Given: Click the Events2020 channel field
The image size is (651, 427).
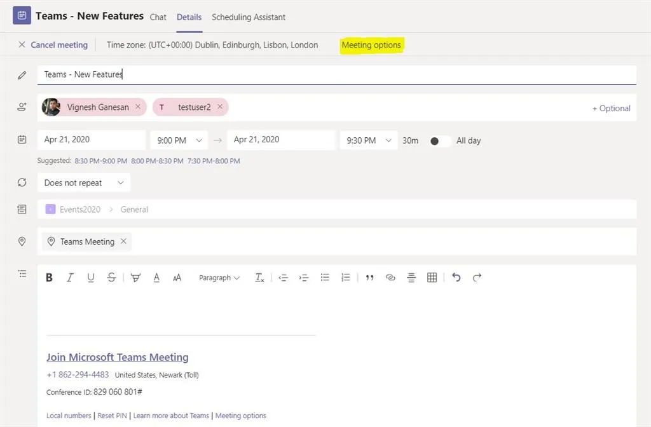Looking at the screenshot, I should pos(337,209).
